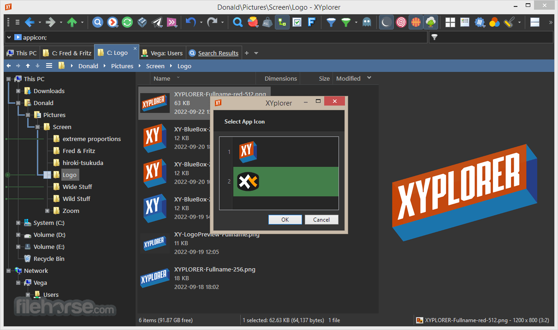
Task: Select the Recycle Bin tree item
Action: pyautogui.click(x=49, y=259)
